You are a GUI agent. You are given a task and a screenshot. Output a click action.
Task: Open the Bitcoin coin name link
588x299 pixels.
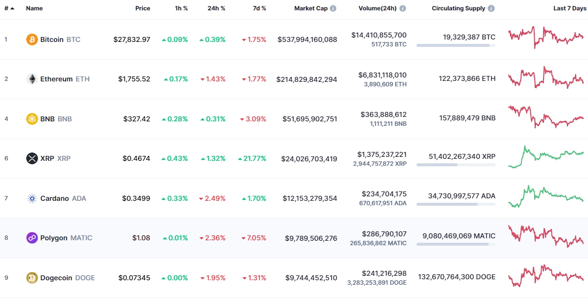(52, 39)
